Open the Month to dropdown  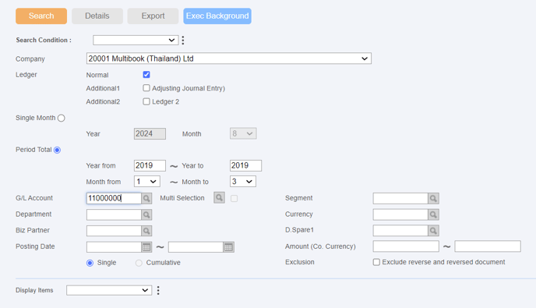[x=243, y=182]
